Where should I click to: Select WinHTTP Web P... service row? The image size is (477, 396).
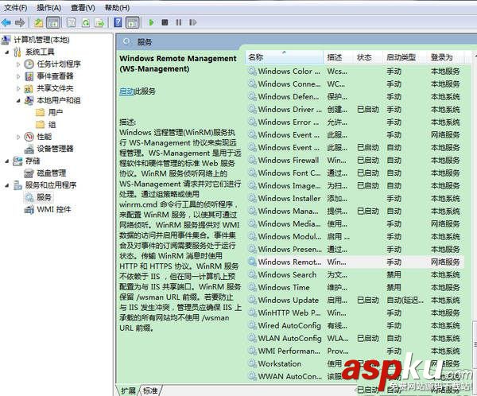coord(355,313)
